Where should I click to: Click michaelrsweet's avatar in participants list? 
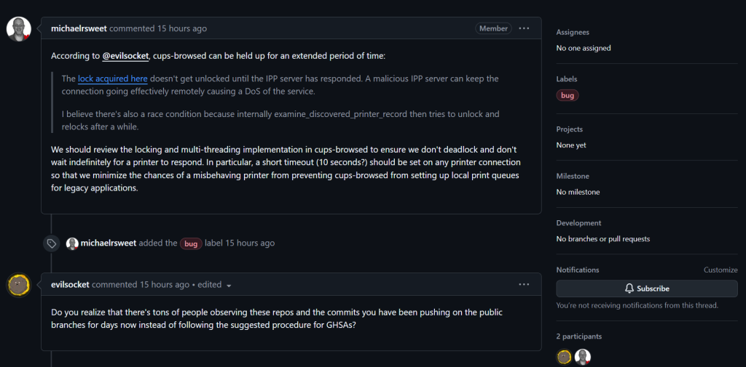point(583,357)
